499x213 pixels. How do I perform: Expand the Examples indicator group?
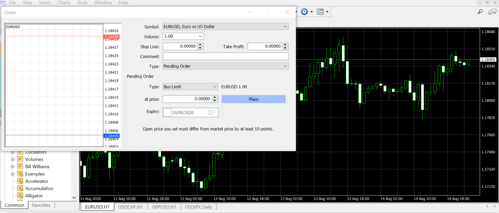coord(12,174)
